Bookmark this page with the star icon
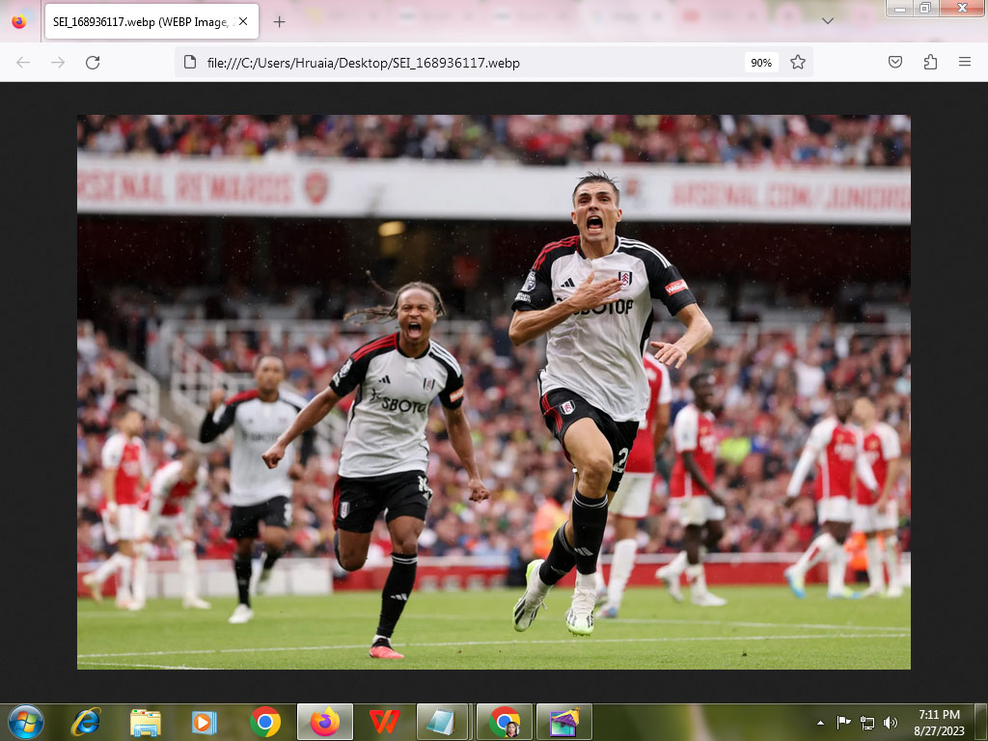988x741 pixels. pos(798,63)
